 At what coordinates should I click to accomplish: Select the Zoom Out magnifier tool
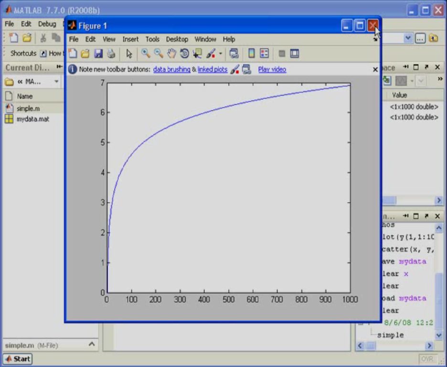click(x=159, y=54)
